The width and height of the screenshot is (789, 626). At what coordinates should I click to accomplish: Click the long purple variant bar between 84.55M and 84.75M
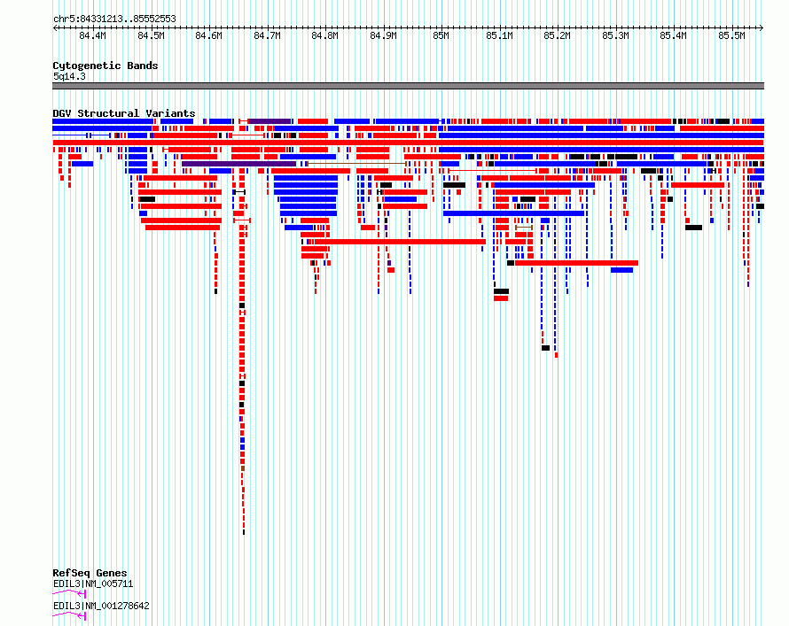pos(238,164)
